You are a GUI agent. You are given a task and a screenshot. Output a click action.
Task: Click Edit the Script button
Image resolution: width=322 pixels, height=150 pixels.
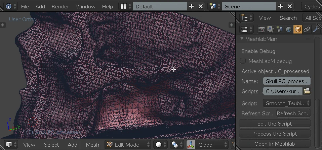coord(275,124)
